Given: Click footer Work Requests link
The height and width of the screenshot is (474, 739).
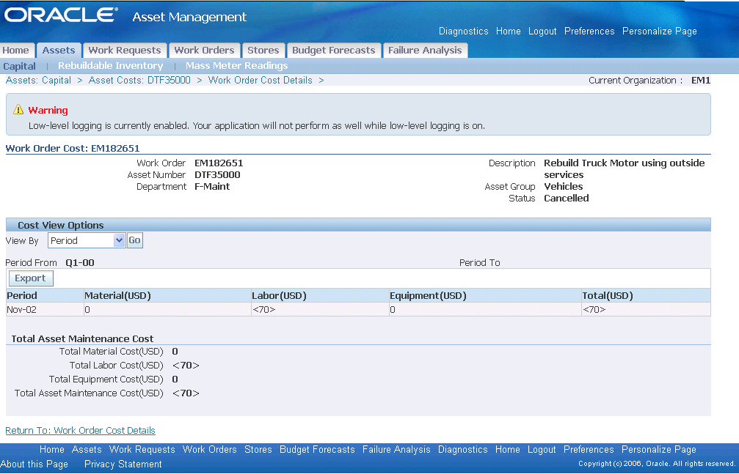Looking at the screenshot, I should tap(142, 450).
